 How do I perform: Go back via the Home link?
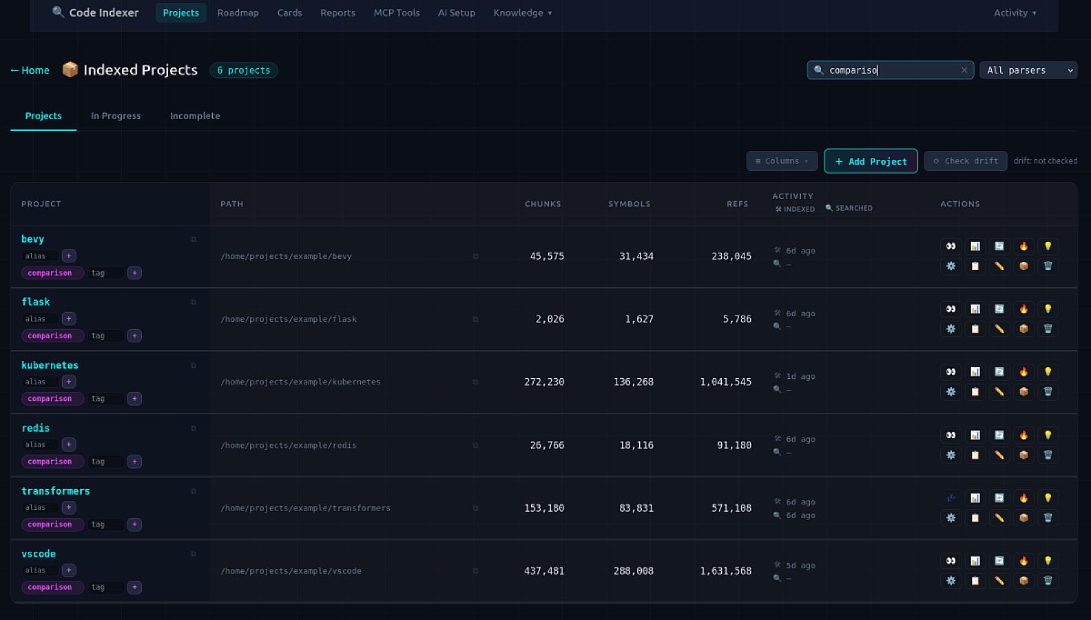[30, 70]
